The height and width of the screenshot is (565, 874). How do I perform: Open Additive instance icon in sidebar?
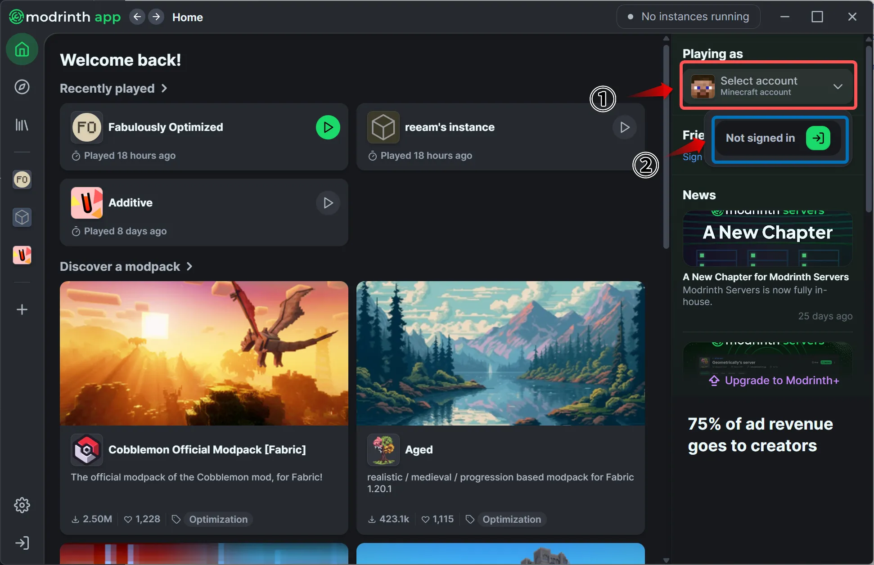click(22, 255)
